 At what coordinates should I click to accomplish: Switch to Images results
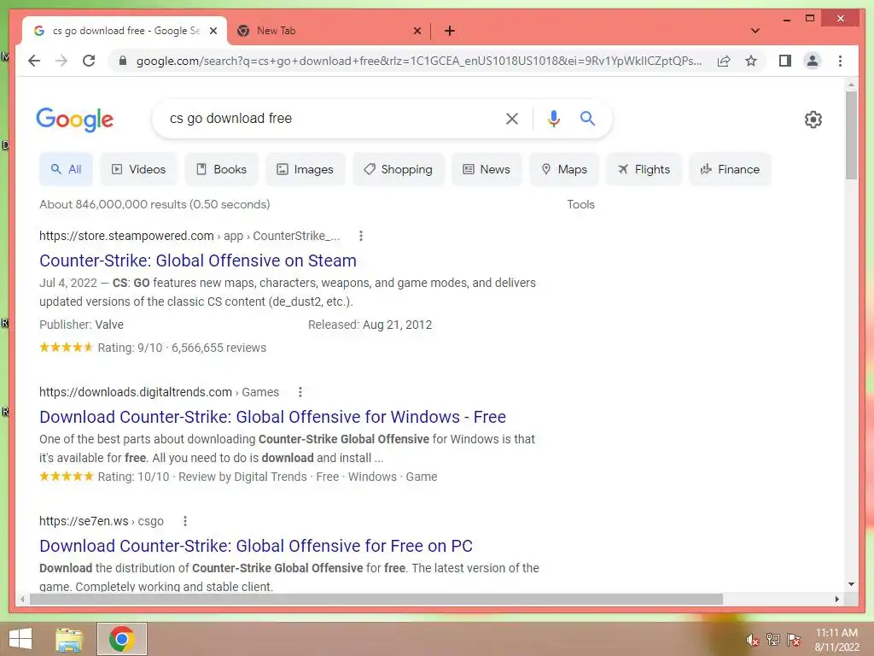[305, 169]
